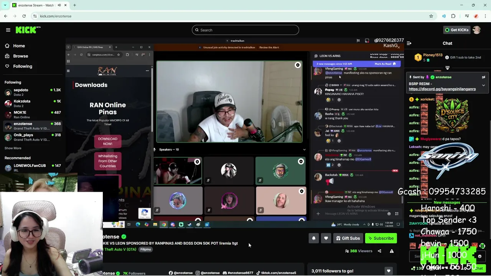Add gifs/attachment plus icon in streamed Discord
This screenshot has width=491, height=276.
point(318,214)
